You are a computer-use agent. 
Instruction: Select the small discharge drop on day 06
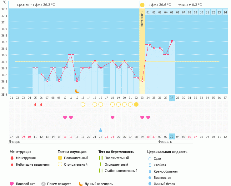coord(41,104)
